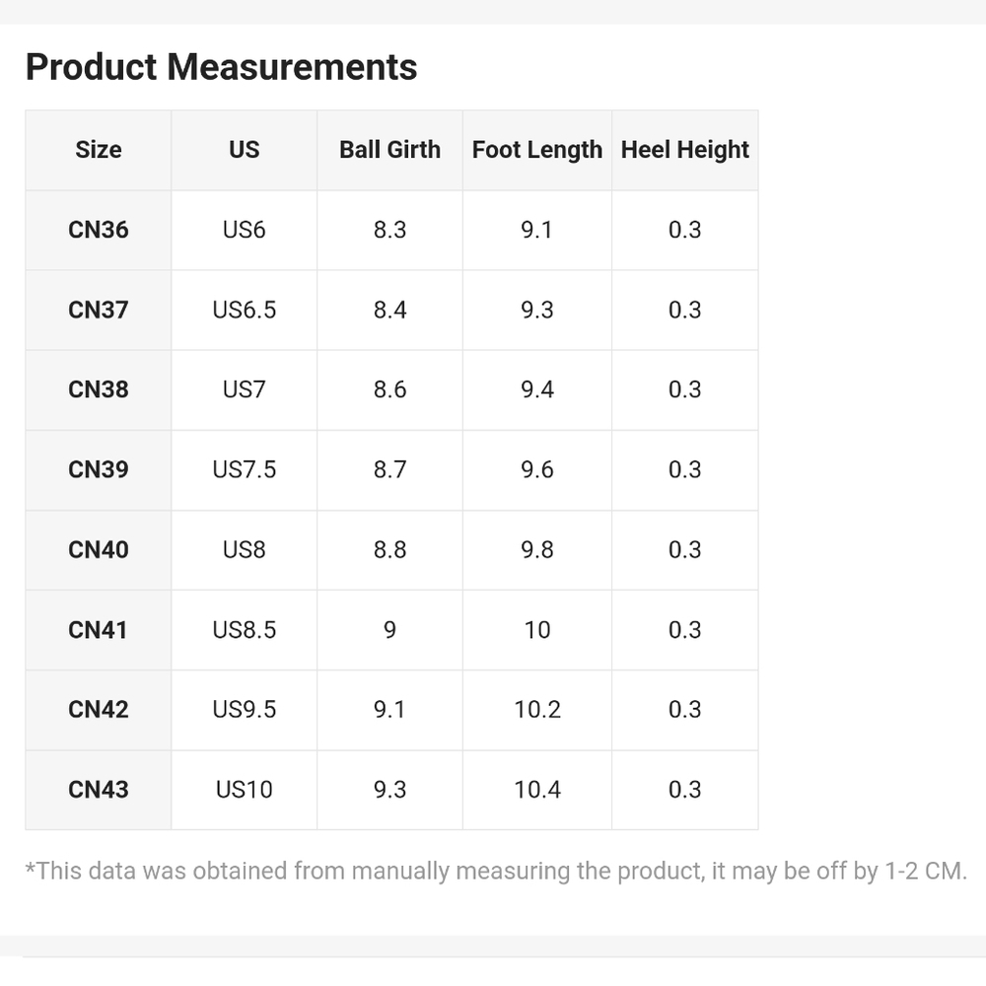
Task: Select the US8.5 cell
Action: tap(244, 630)
